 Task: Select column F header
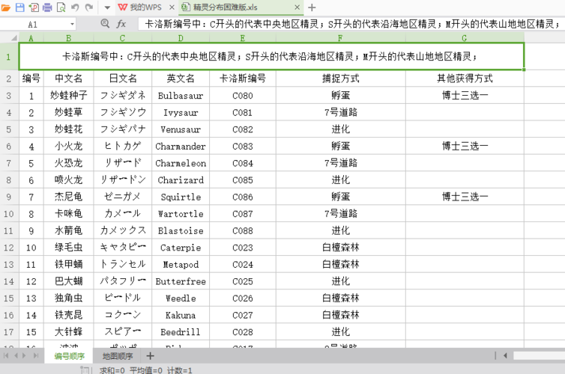click(x=340, y=37)
